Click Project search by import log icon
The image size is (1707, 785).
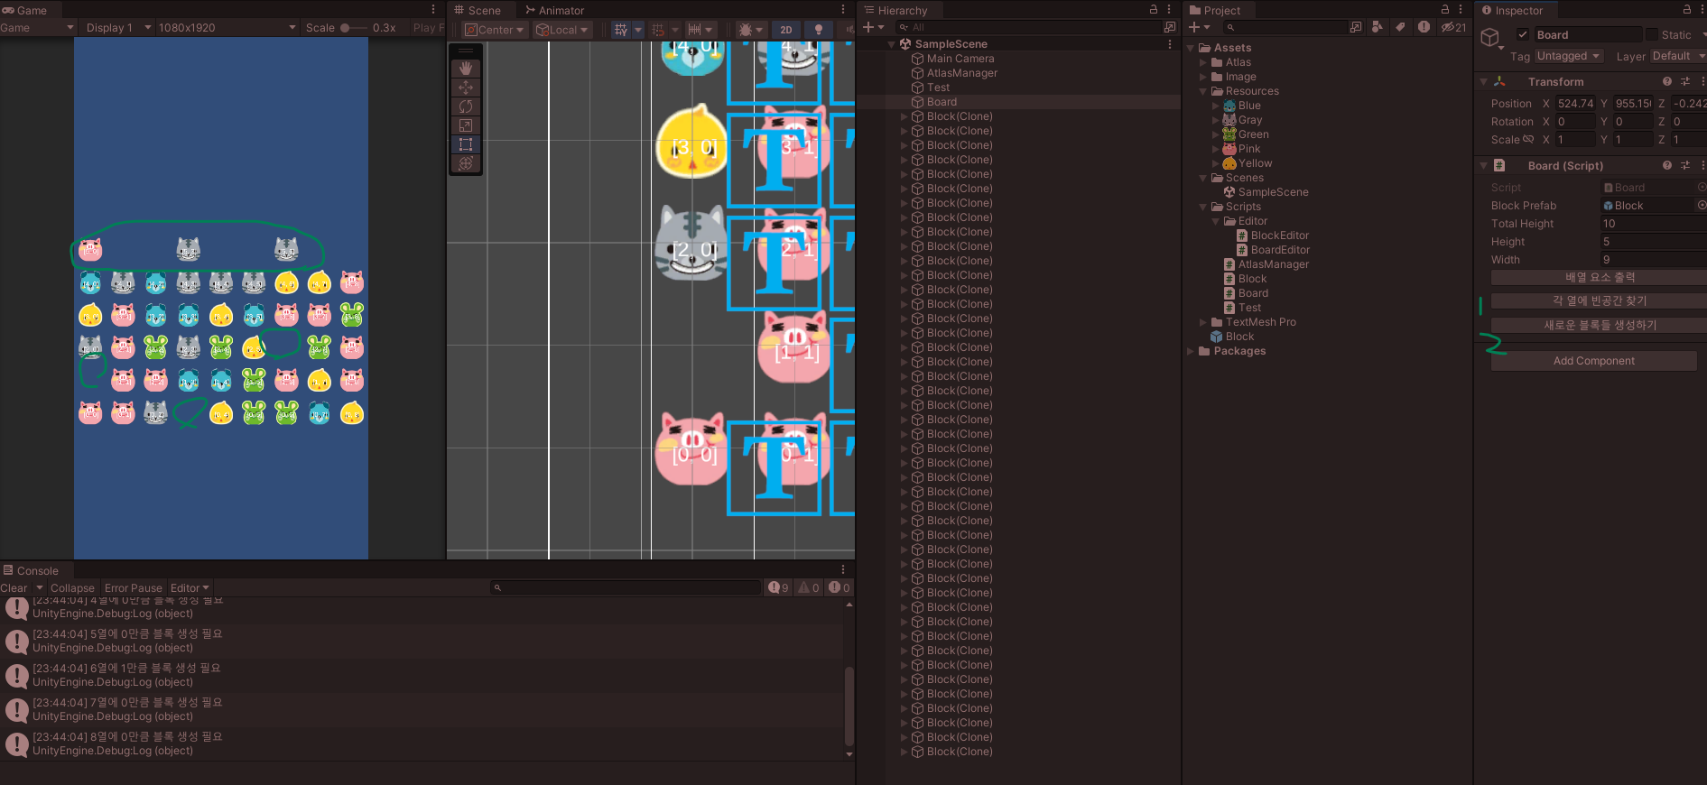(1424, 27)
